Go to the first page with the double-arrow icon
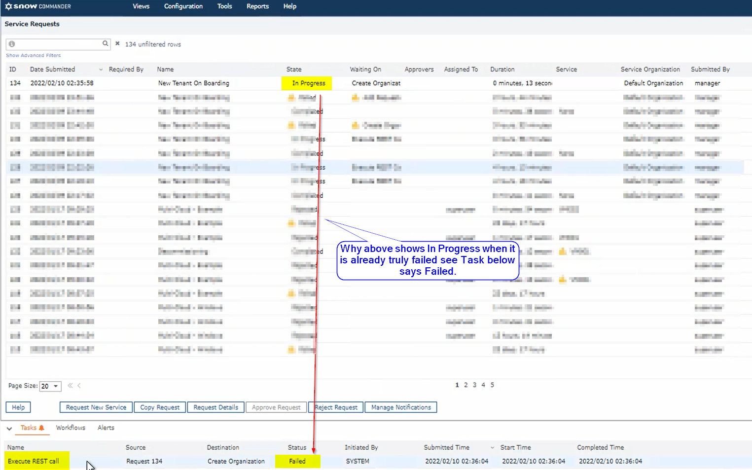Screen dimensions: 752x470 point(70,386)
